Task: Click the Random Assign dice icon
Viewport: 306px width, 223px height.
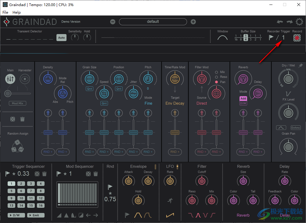Action: click(x=18, y=146)
